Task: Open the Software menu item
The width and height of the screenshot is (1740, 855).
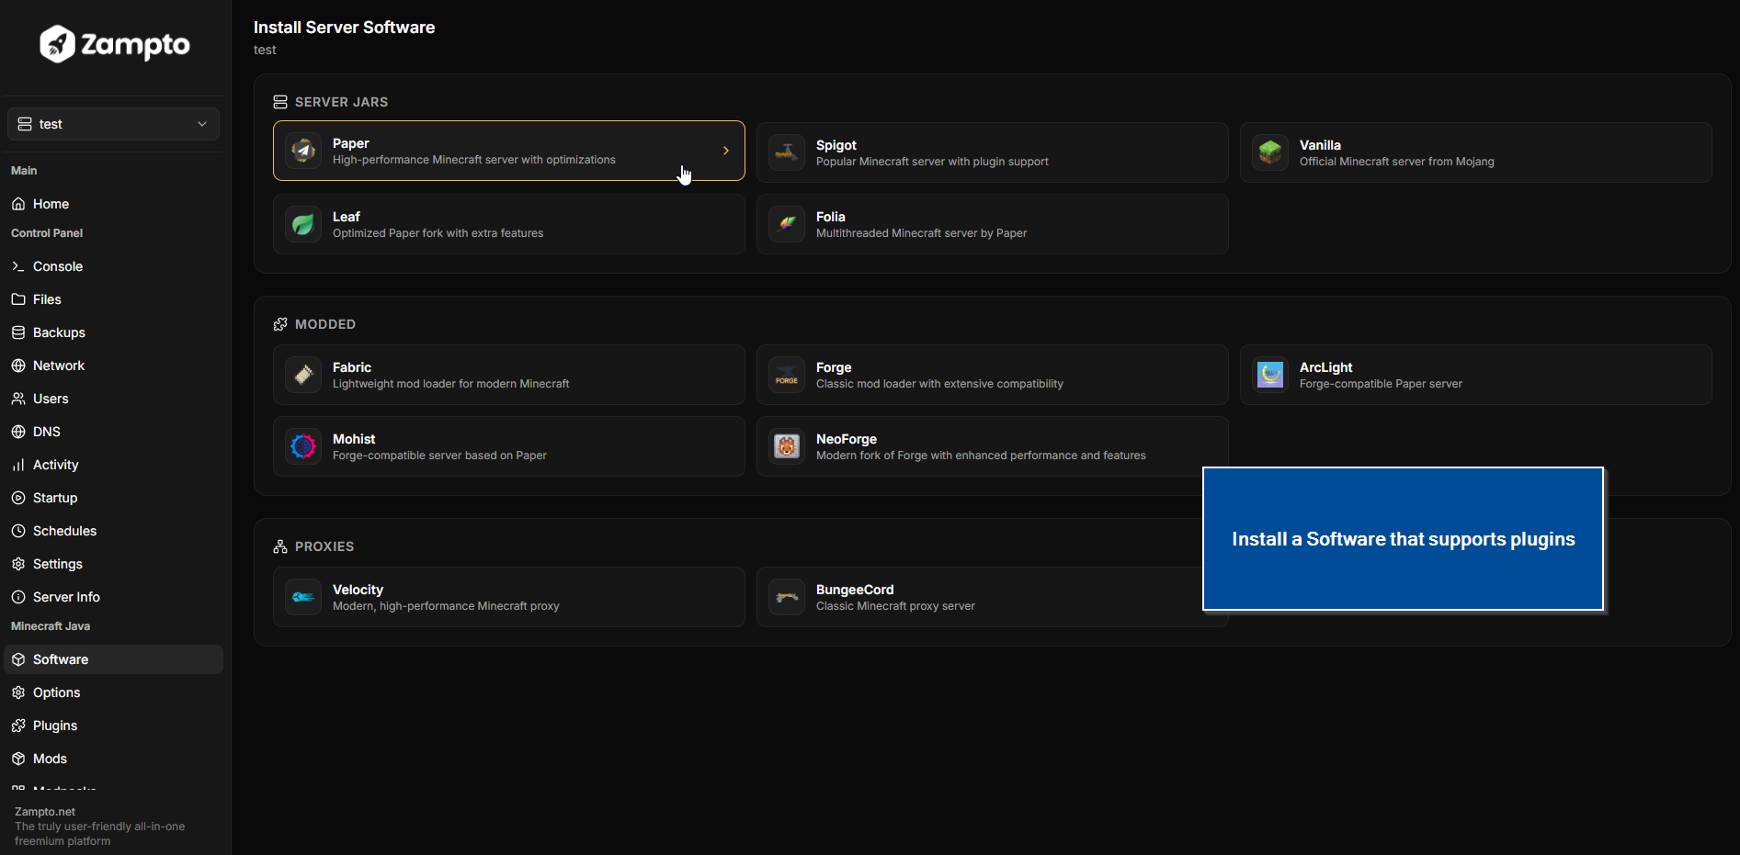Action: [114, 659]
